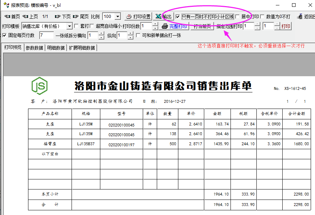Enable 数值为0不打 checkbox
The width and height of the screenshot is (315, 215).
(262, 17)
